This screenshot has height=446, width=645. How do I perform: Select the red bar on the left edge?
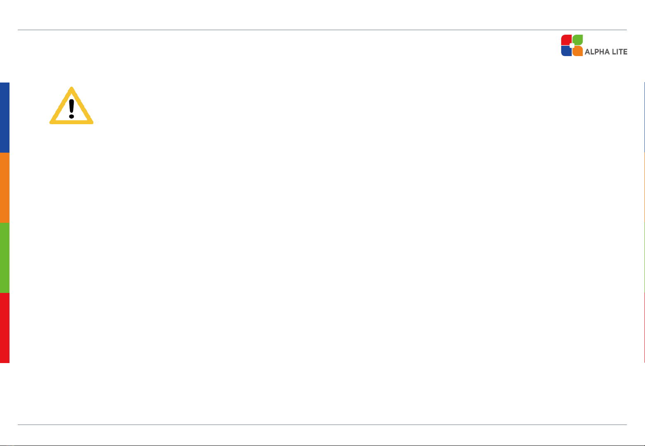tap(5, 328)
